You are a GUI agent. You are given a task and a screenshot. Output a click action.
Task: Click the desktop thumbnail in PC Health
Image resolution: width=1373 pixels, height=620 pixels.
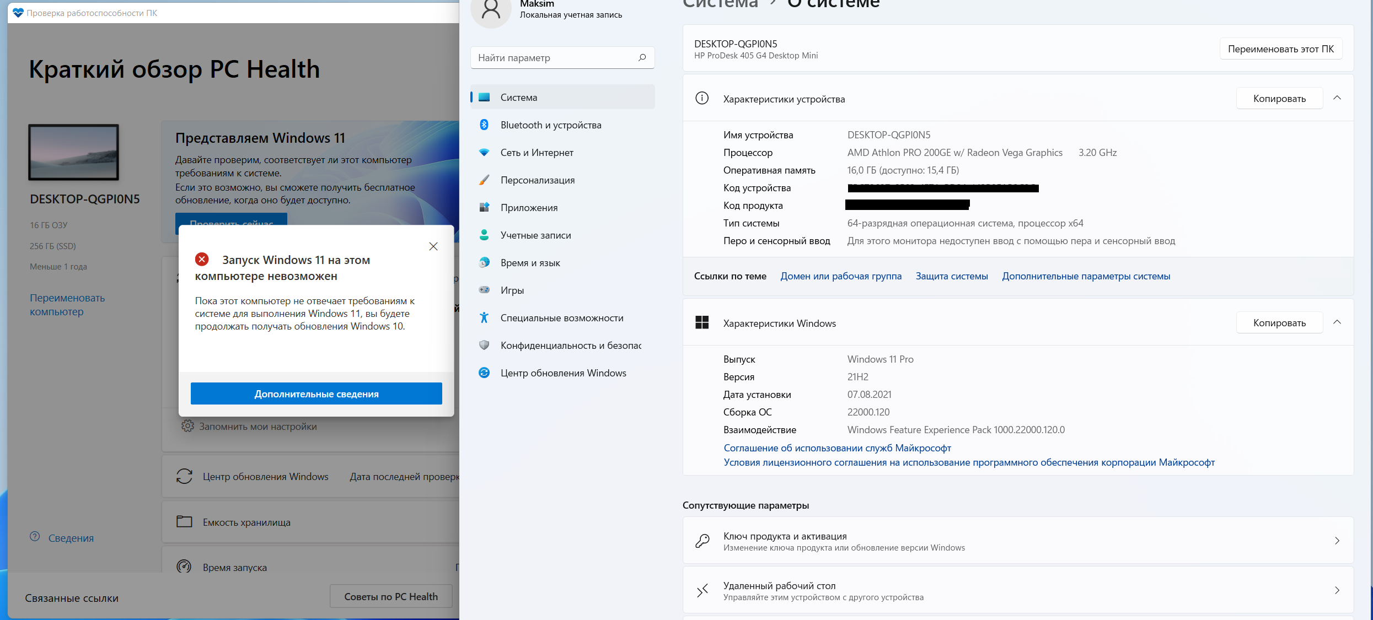[x=73, y=152]
